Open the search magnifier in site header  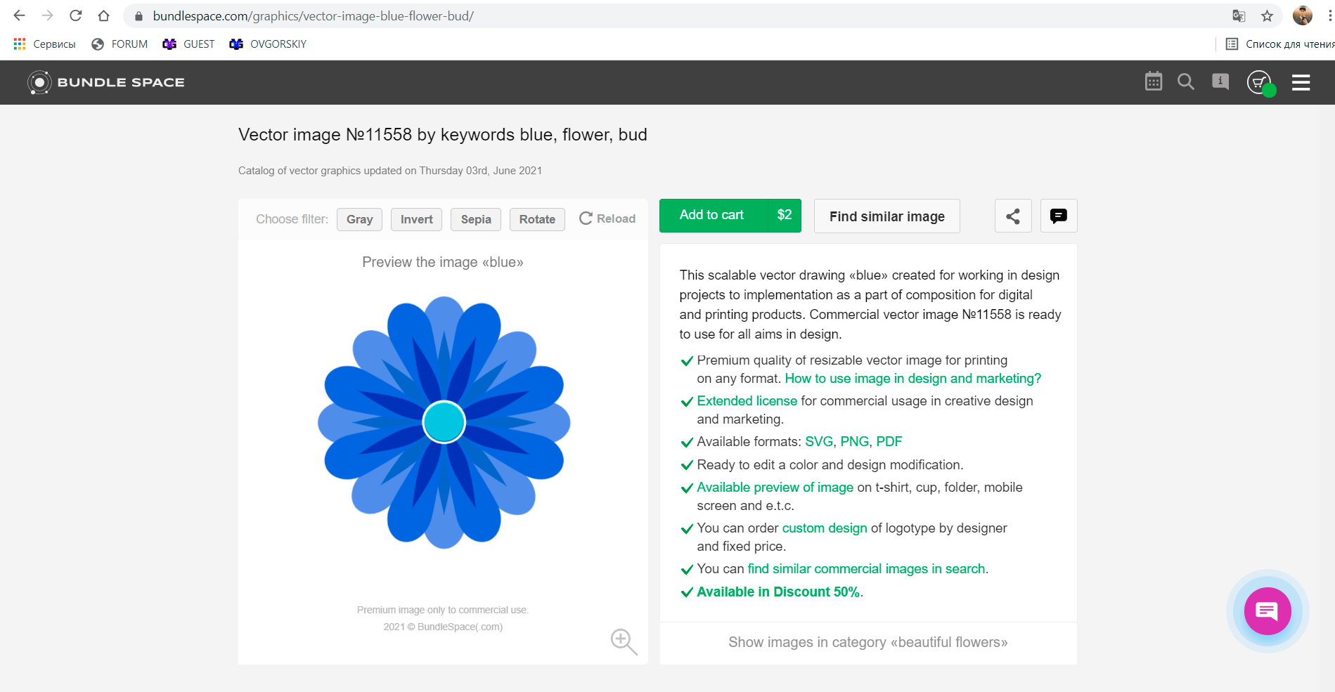tap(1186, 81)
